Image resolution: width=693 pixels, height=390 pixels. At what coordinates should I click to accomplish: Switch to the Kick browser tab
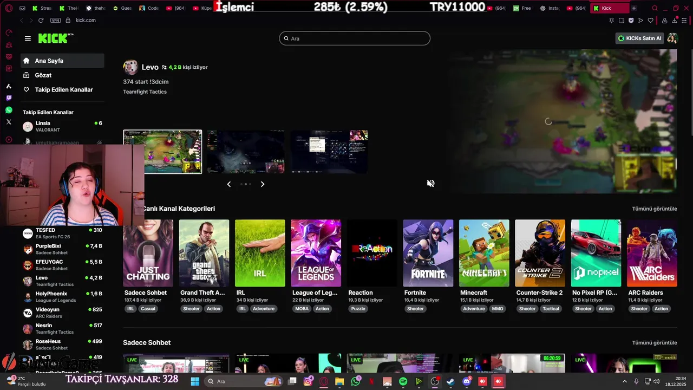pyautogui.click(x=610, y=8)
